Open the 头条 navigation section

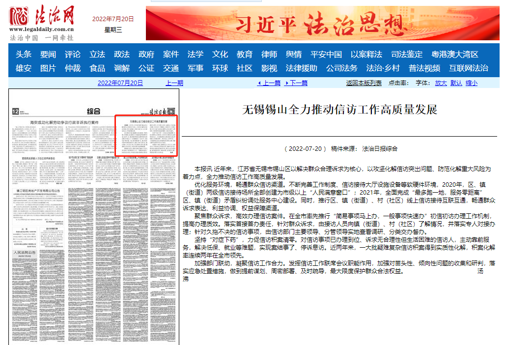click(23, 54)
